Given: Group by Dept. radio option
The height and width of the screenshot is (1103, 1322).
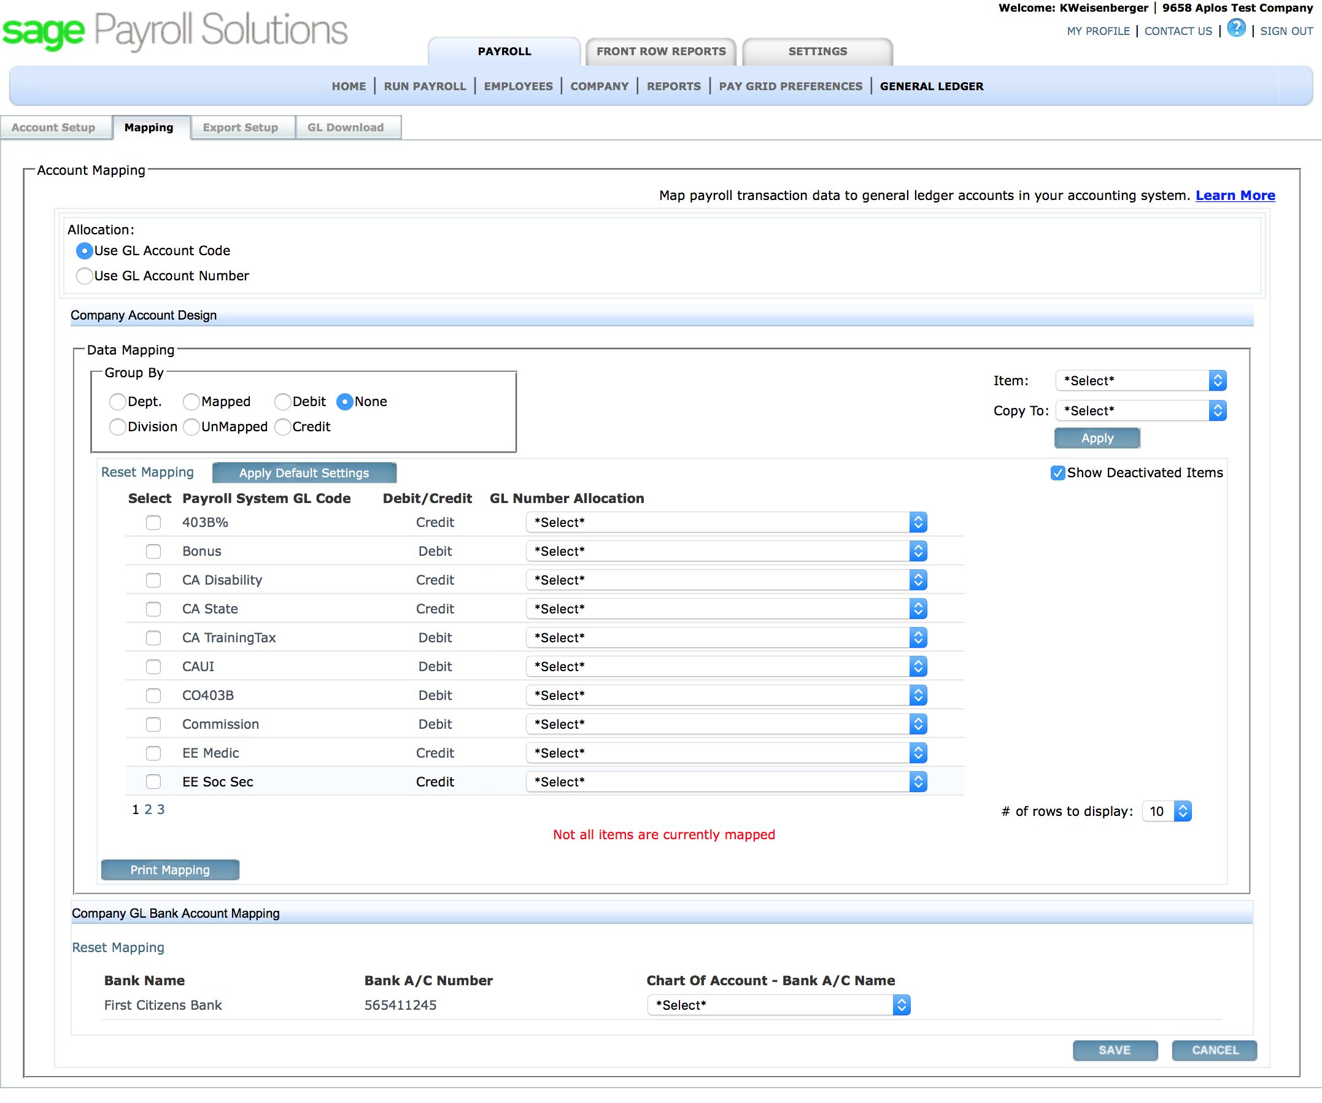Looking at the screenshot, I should pos(118,401).
